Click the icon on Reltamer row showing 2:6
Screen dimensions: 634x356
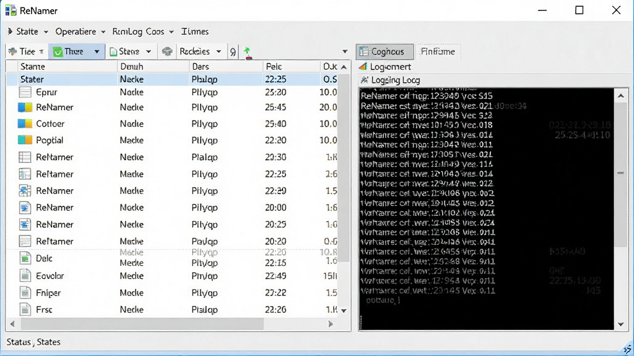tap(25, 174)
